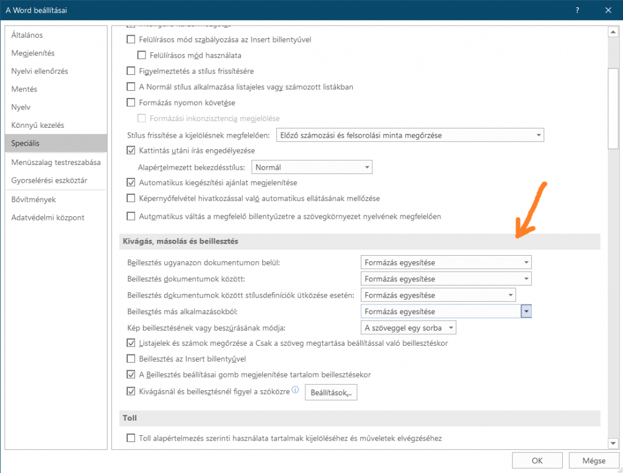Viewport: 623px width, 473px height.
Task: Uncheck Automatikus kiegészítési ajánlat megjelenítése
Action: point(131,182)
